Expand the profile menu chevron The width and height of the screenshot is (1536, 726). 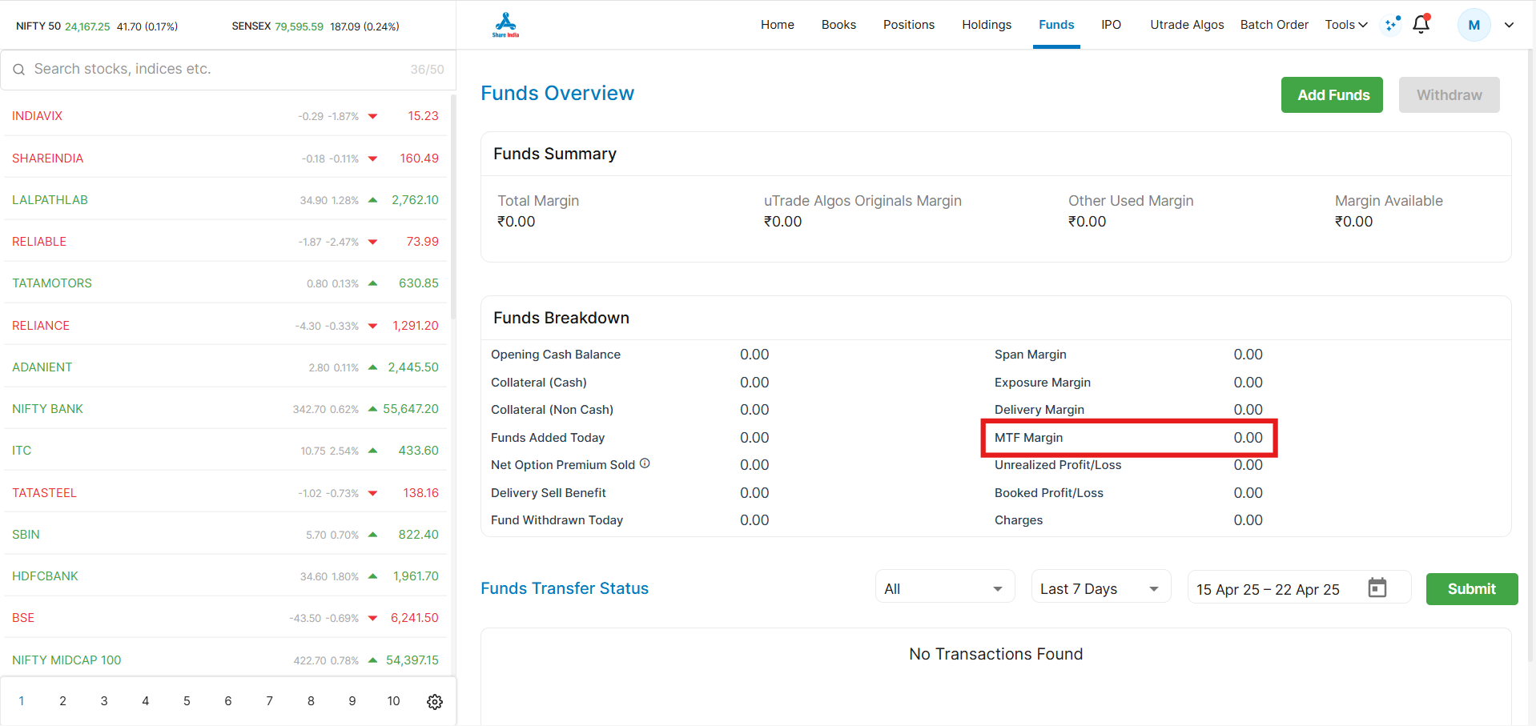tap(1509, 25)
